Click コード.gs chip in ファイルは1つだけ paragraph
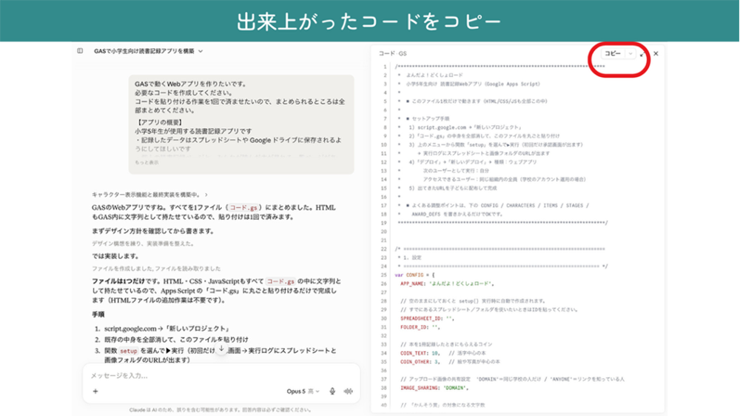Viewport: 740px width, 416px height. (x=280, y=281)
